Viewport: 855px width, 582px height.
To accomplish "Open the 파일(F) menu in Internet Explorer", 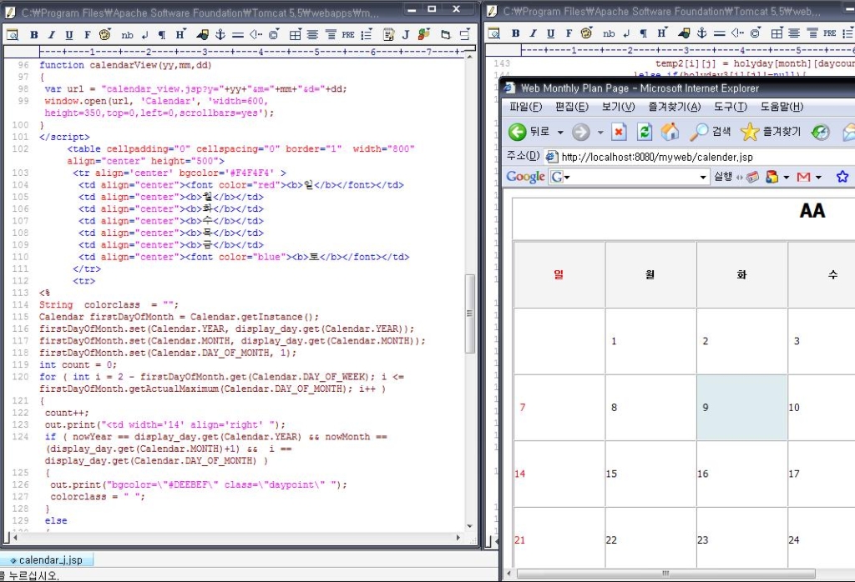I will (x=526, y=107).
